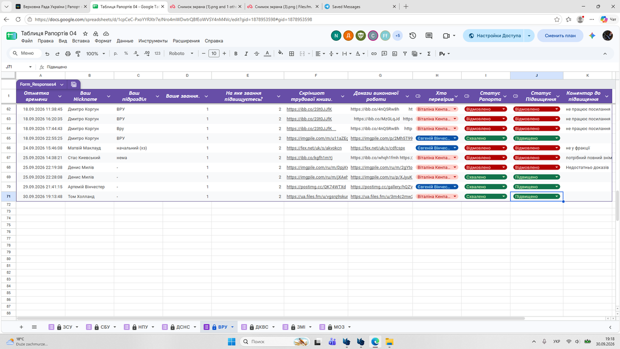
Task: Decrease font size with minus button
Action: point(203,54)
